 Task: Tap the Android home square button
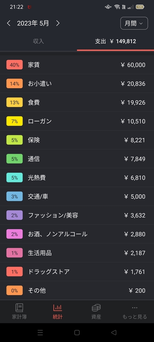[x=77, y=332]
